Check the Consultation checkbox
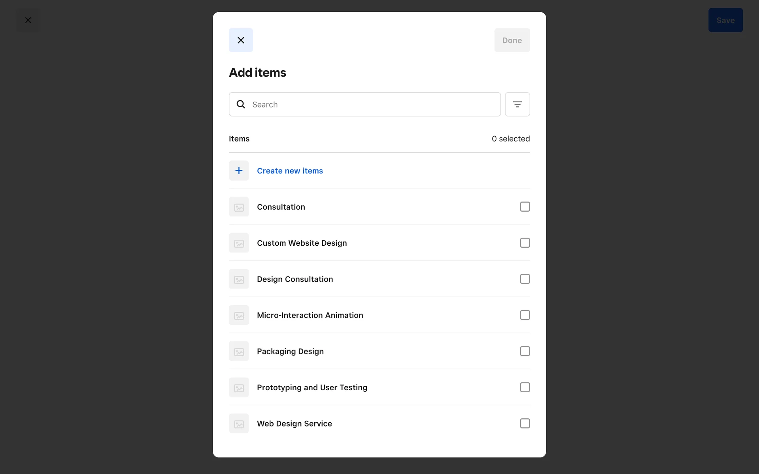 (525, 207)
